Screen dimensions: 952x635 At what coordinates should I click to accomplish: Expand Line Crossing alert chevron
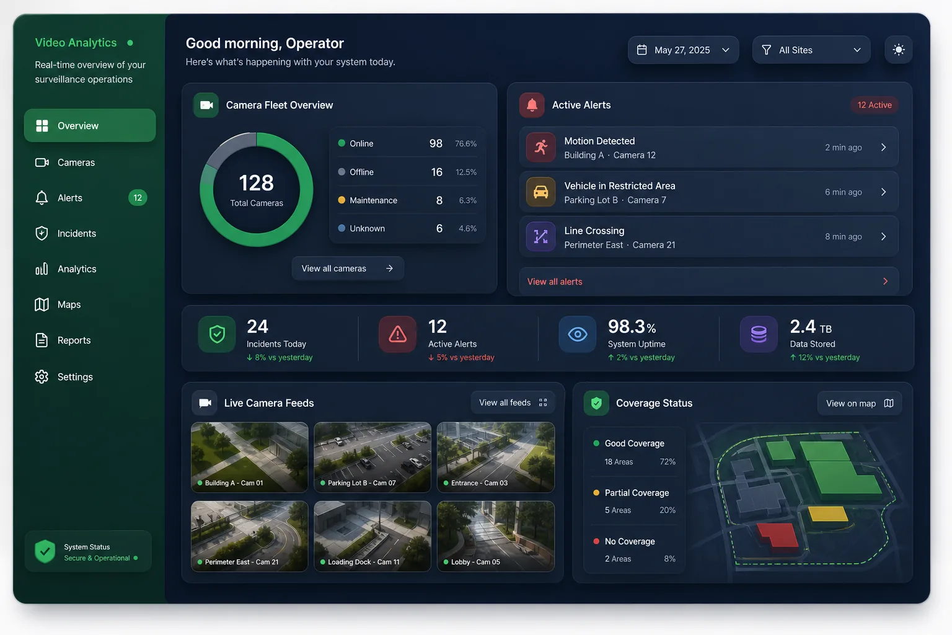[883, 237]
